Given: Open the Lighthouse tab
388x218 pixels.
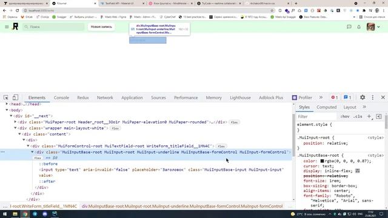Looking at the screenshot, I should (x=240, y=97).
